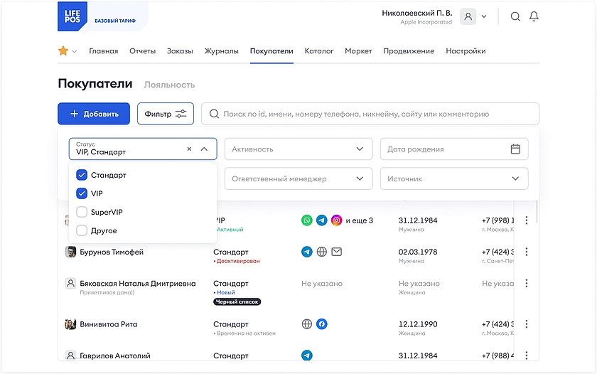This screenshot has height=374, width=597.
Task: Open three-dot menu for Бурунов Тимофей
Action: point(526,252)
